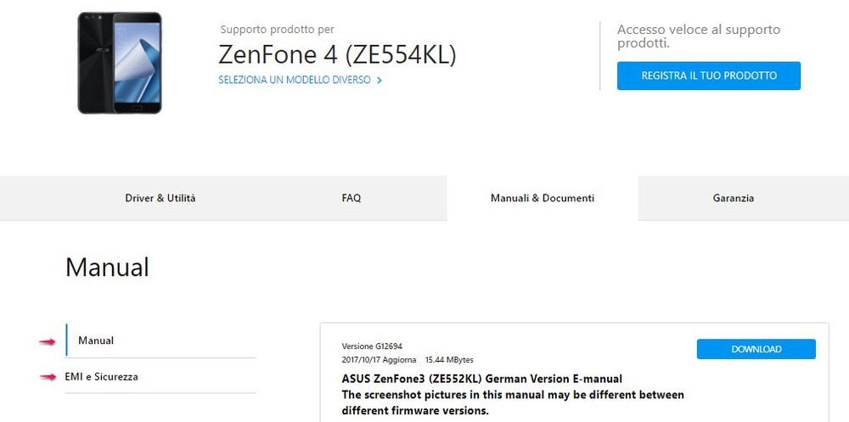The height and width of the screenshot is (422, 849).
Task: Click the ZenFone 4 phone product image
Action: coord(120,63)
